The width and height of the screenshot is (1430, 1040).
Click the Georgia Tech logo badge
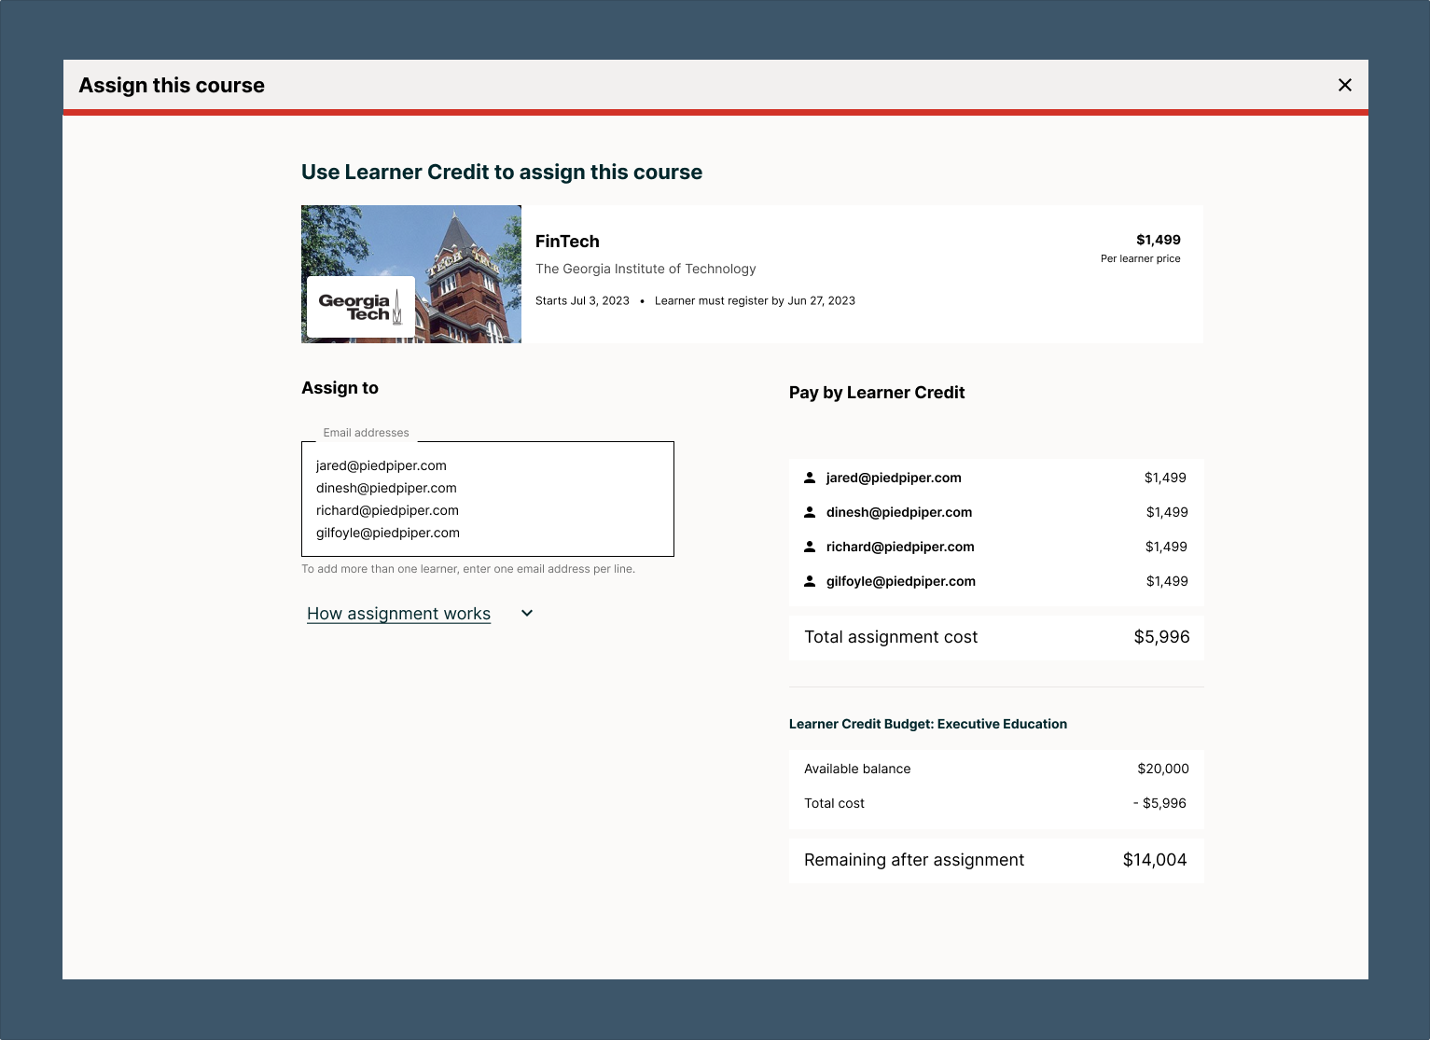tap(361, 307)
